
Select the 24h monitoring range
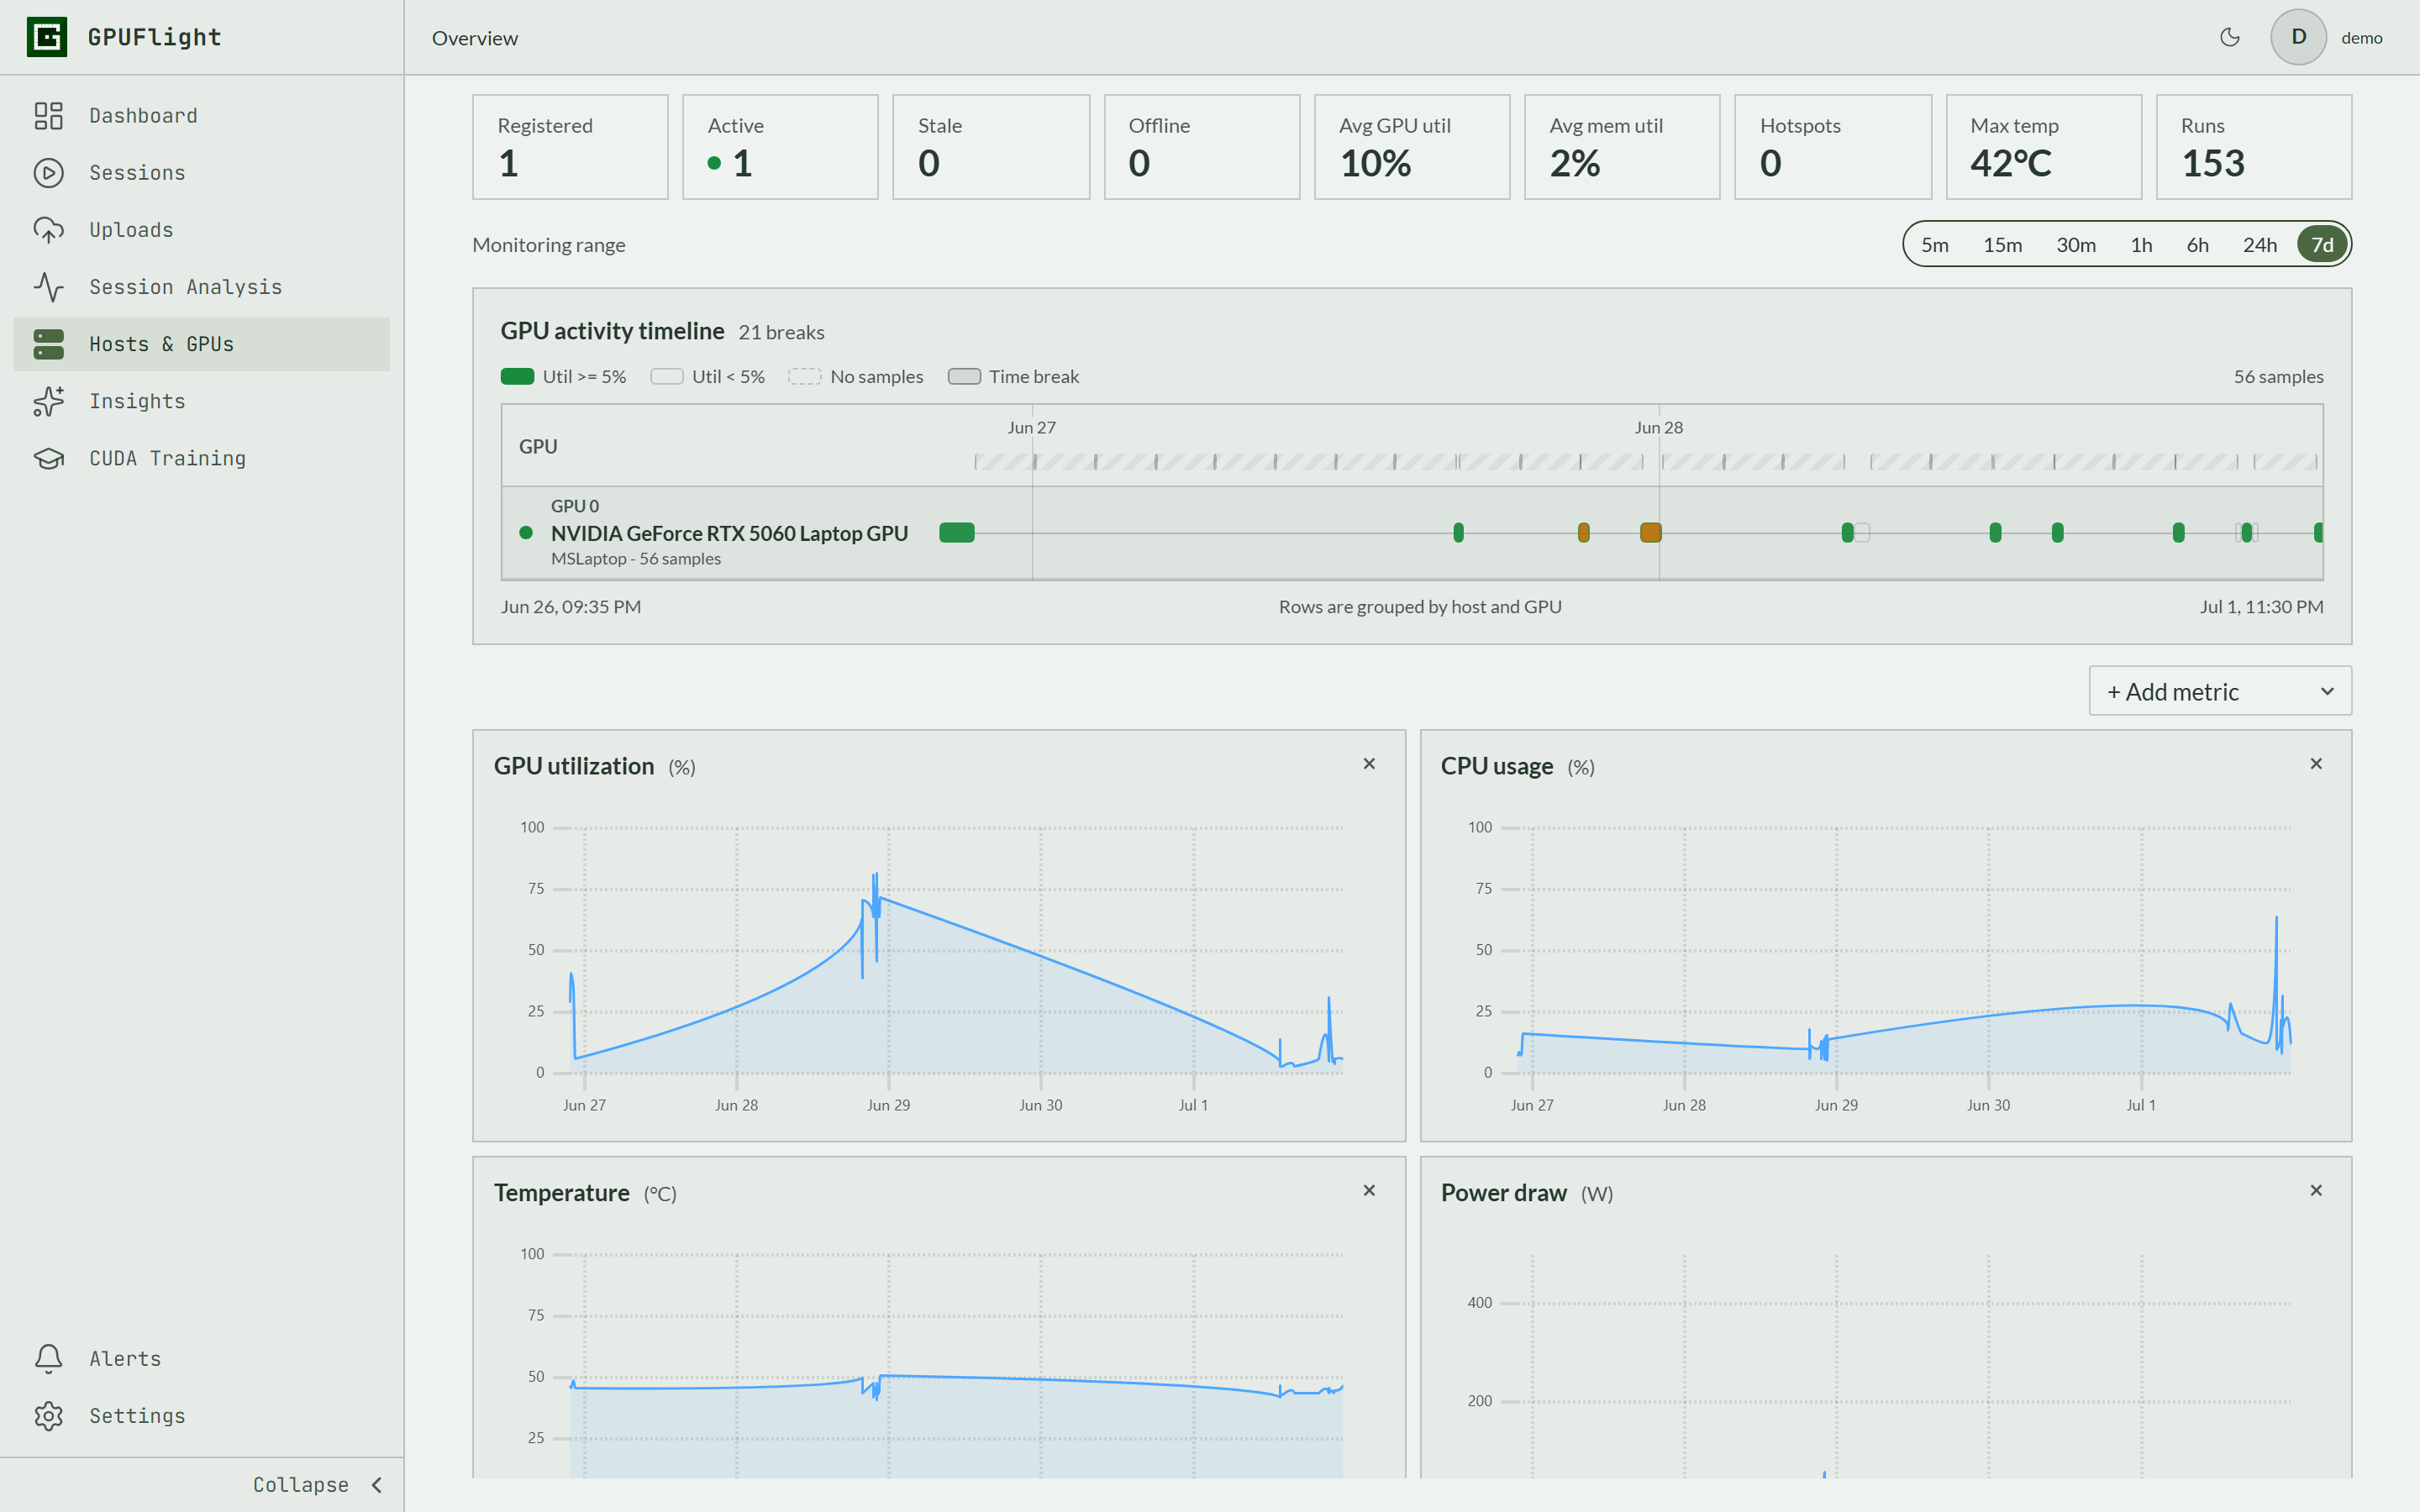pyautogui.click(x=2259, y=245)
